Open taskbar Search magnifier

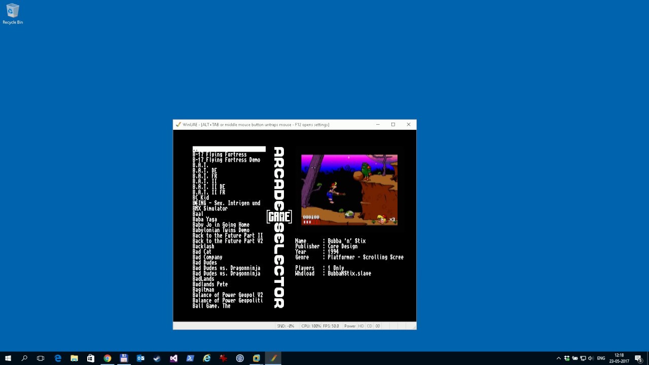pos(24,358)
